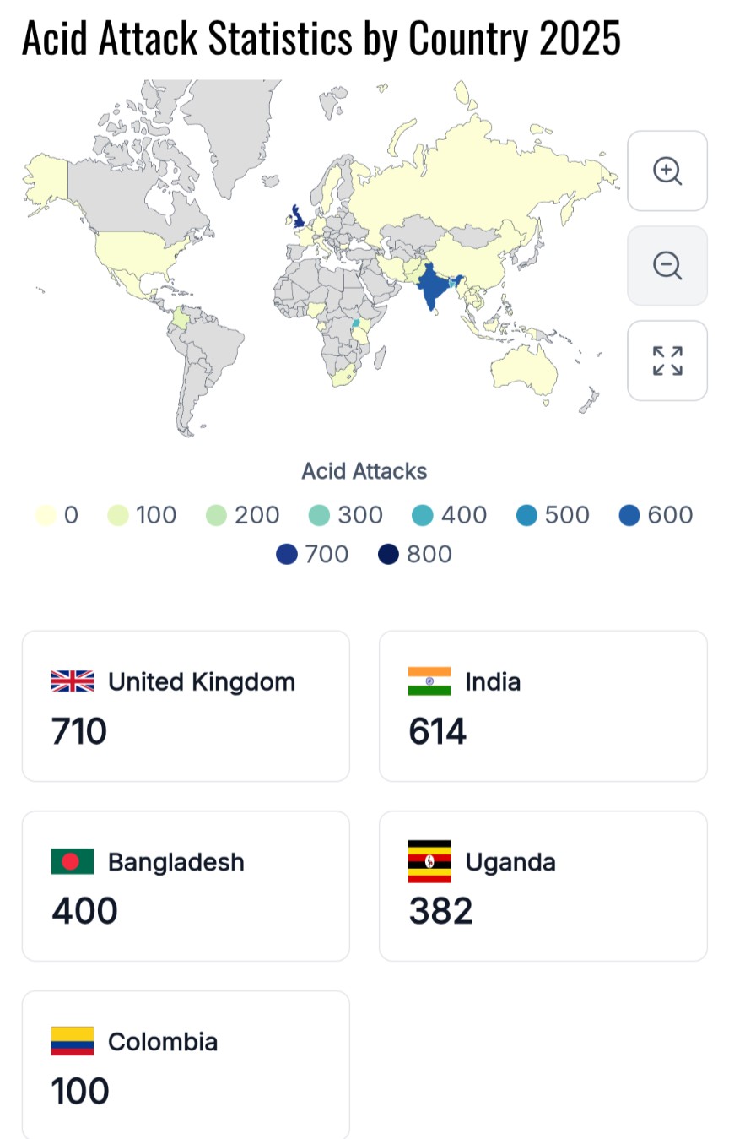Click the fullscreen expand map icon
Viewport: 729px width, 1139px height.
pyautogui.click(x=667, y=361)
